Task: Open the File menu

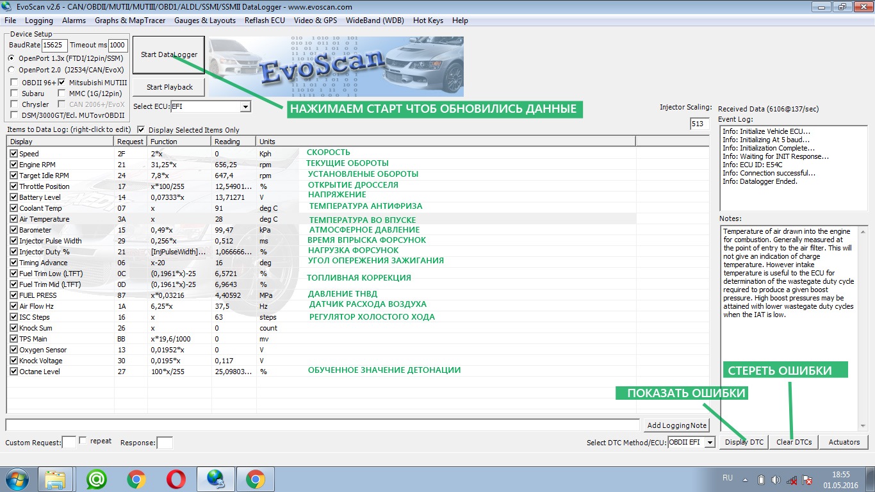Action: pos(10,20)
